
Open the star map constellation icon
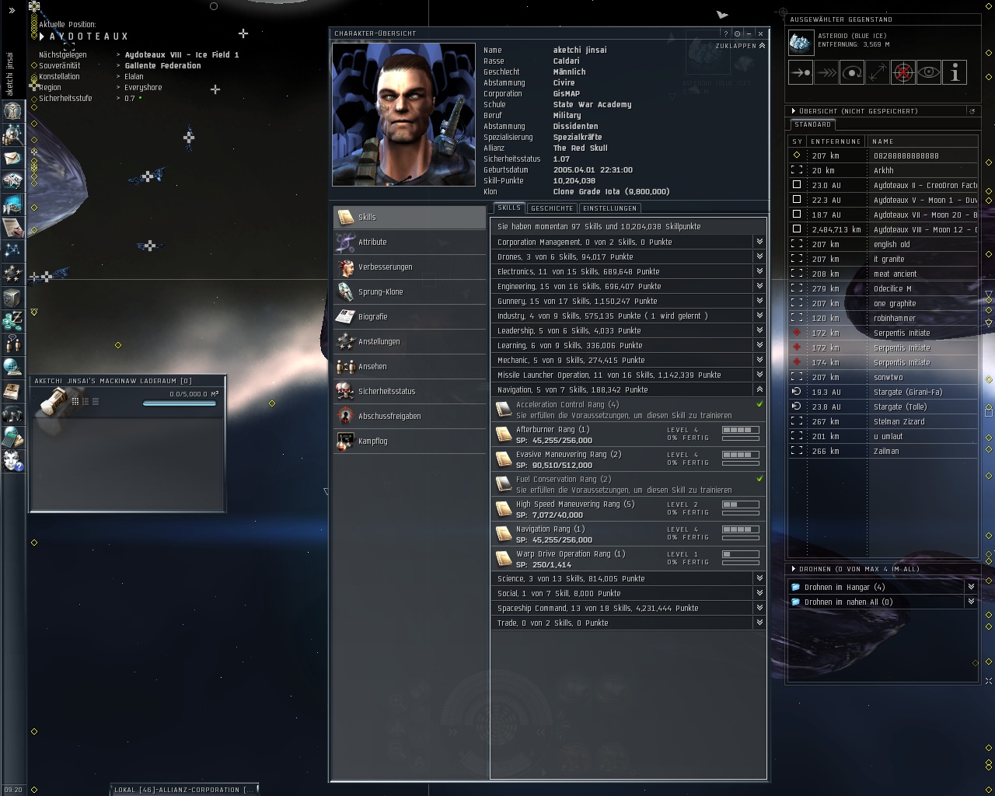(12, 250)
